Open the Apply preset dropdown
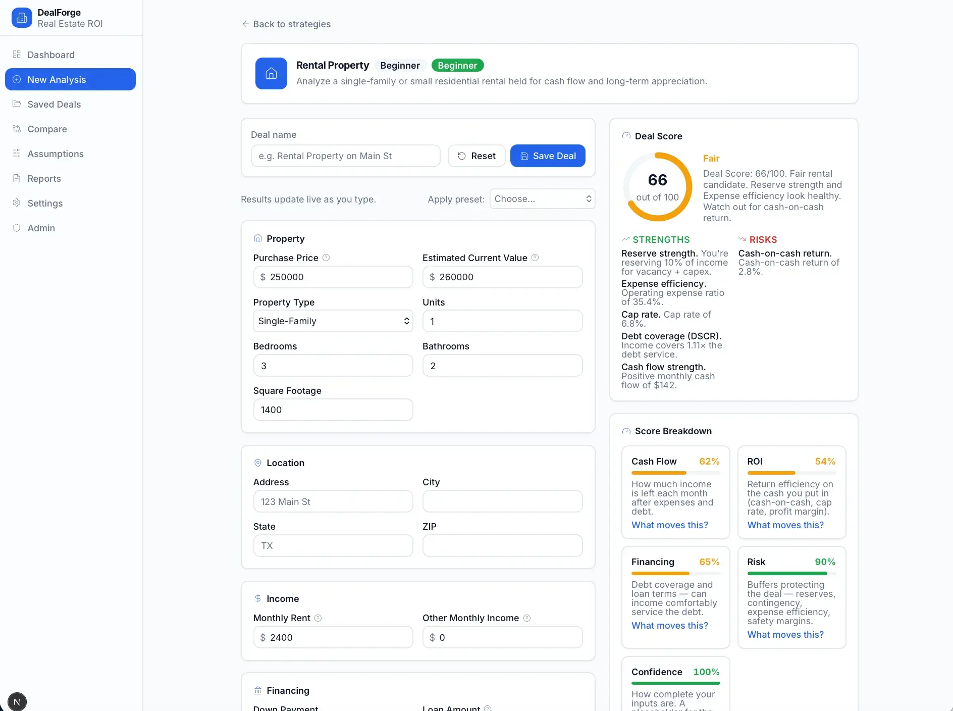 click(543, 199)
